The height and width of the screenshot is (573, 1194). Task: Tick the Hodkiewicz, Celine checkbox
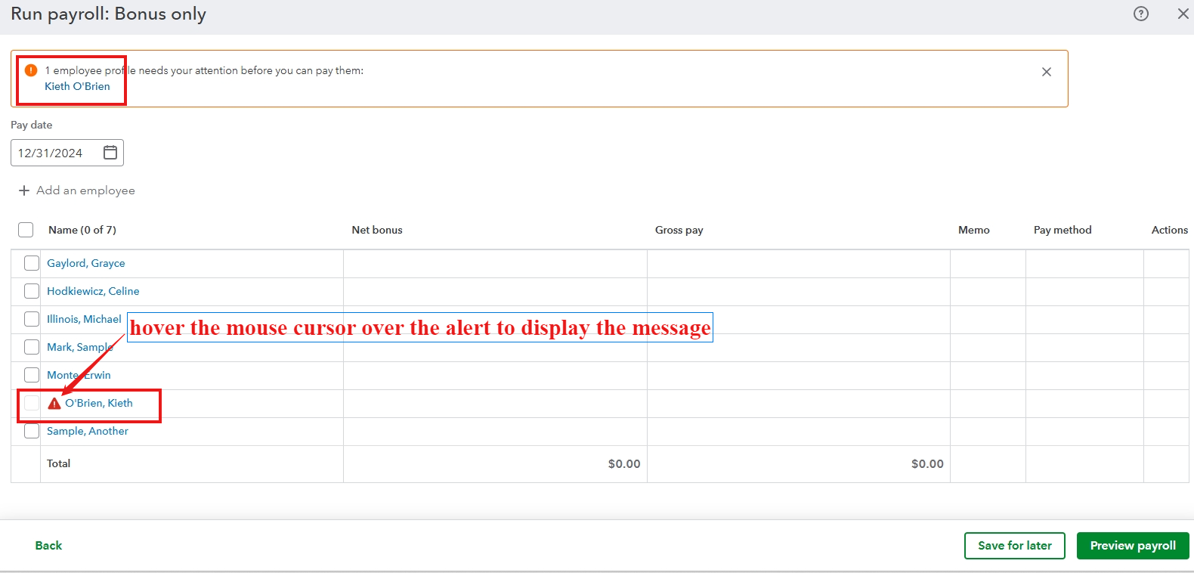(x=32, y=291)
